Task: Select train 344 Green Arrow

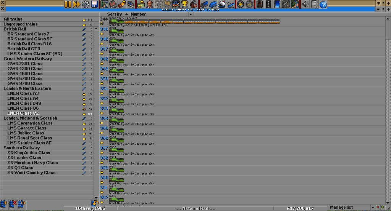Action: point(242,22)
